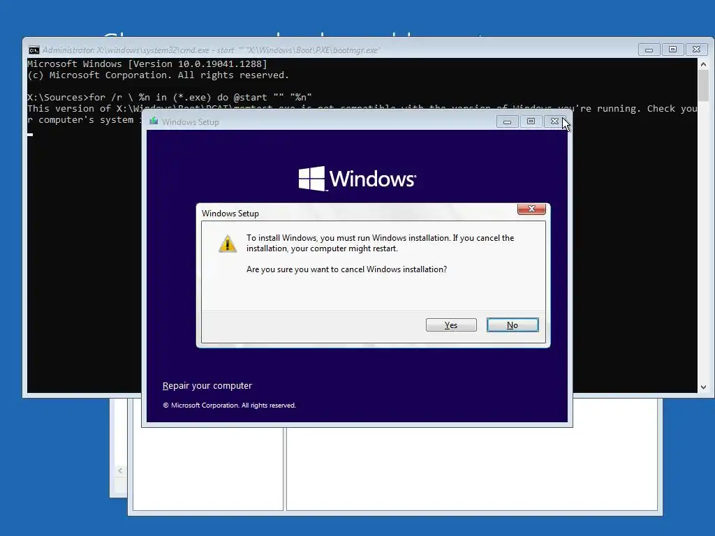Minimize the Windows Setup window
Screen dimensions: 715x536
[507, 121]
